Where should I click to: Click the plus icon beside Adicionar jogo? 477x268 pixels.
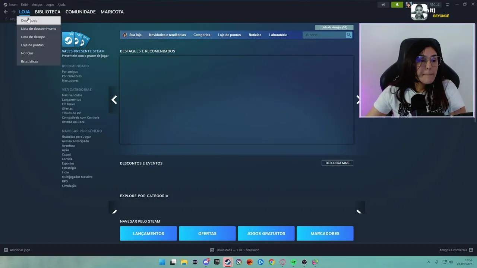(x=6, y=250)
